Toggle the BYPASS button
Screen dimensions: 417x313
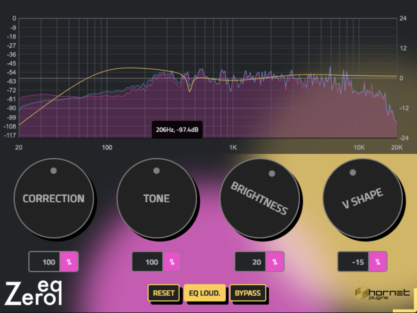point(248,293)
